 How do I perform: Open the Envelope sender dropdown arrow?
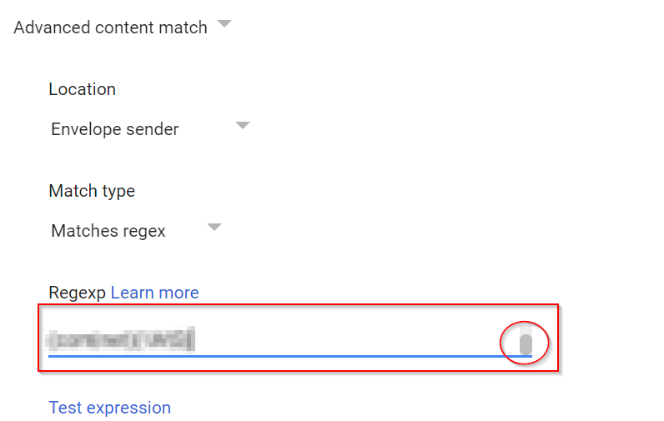point(242,126)
